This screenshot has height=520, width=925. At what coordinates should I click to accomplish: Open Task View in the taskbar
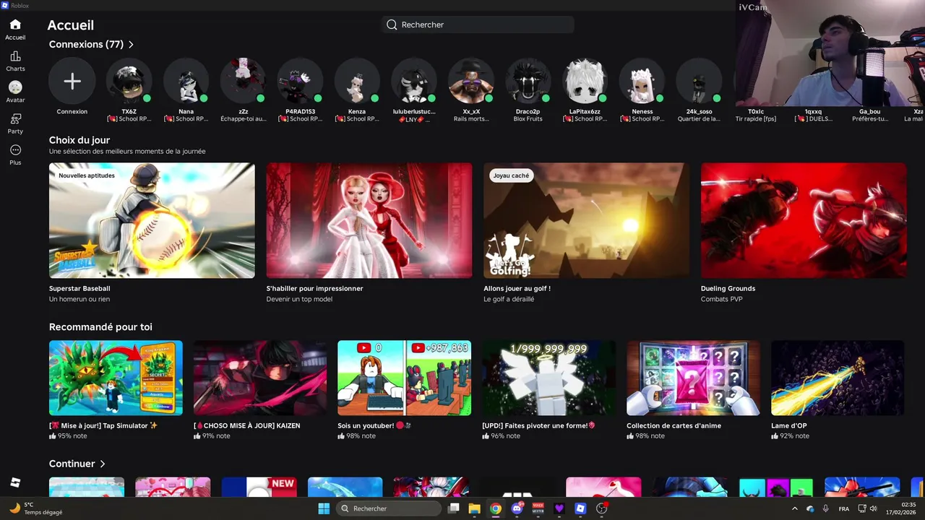[x=453, y=508]
